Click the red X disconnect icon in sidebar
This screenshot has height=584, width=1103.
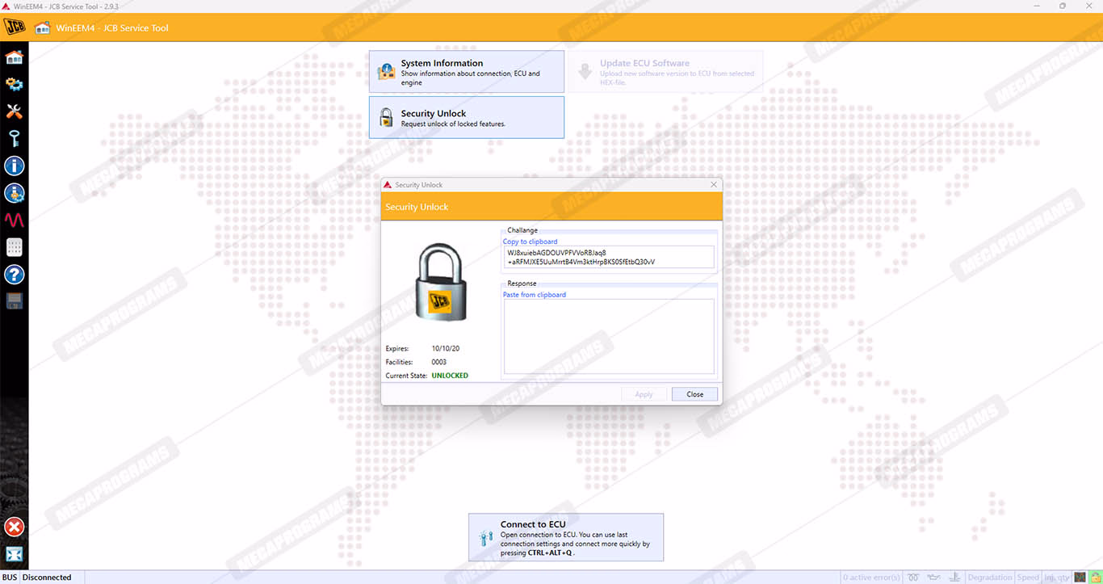point(14,527)
